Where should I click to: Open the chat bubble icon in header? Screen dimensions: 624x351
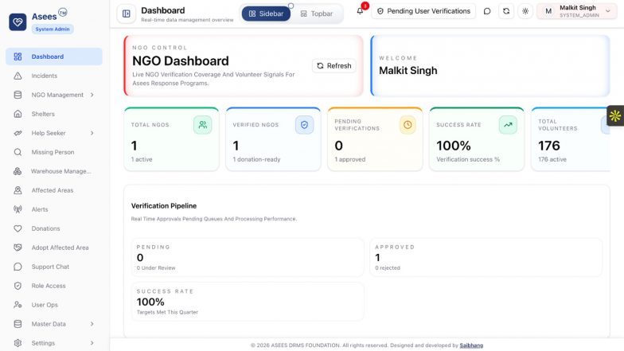coord(487,11)
